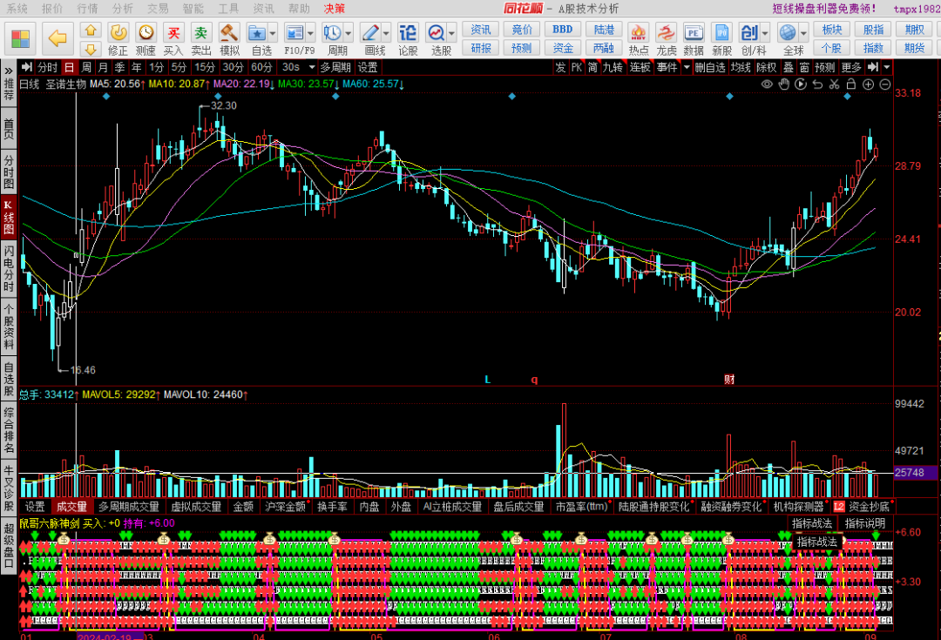Image resolution: width=941 pixels, height=640 pixels.
Task: Select the 换手率 indicator tab
Action: click(x=333, y=507)
